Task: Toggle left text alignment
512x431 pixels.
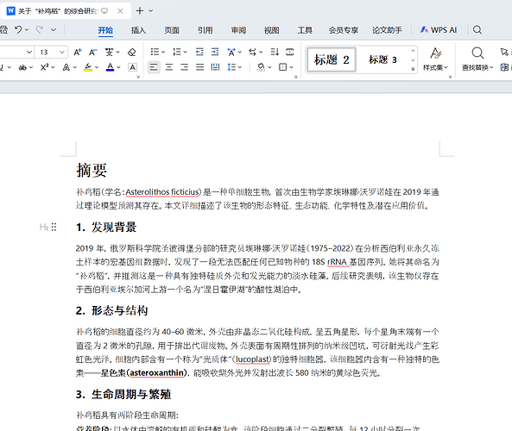Action: point(154,67)
